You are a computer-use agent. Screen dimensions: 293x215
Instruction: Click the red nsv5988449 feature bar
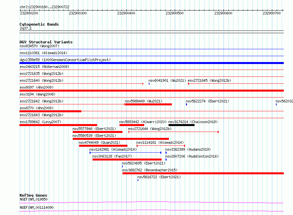coord(148,104)
